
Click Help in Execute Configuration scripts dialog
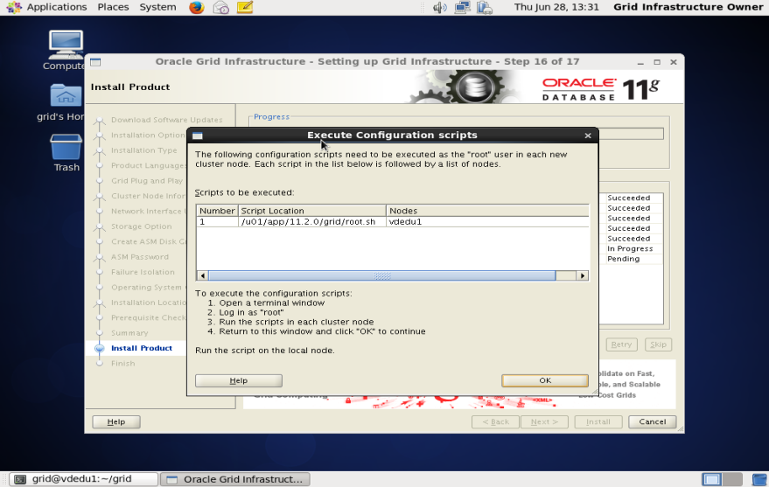pyautogui.click(x=238, y=380)
